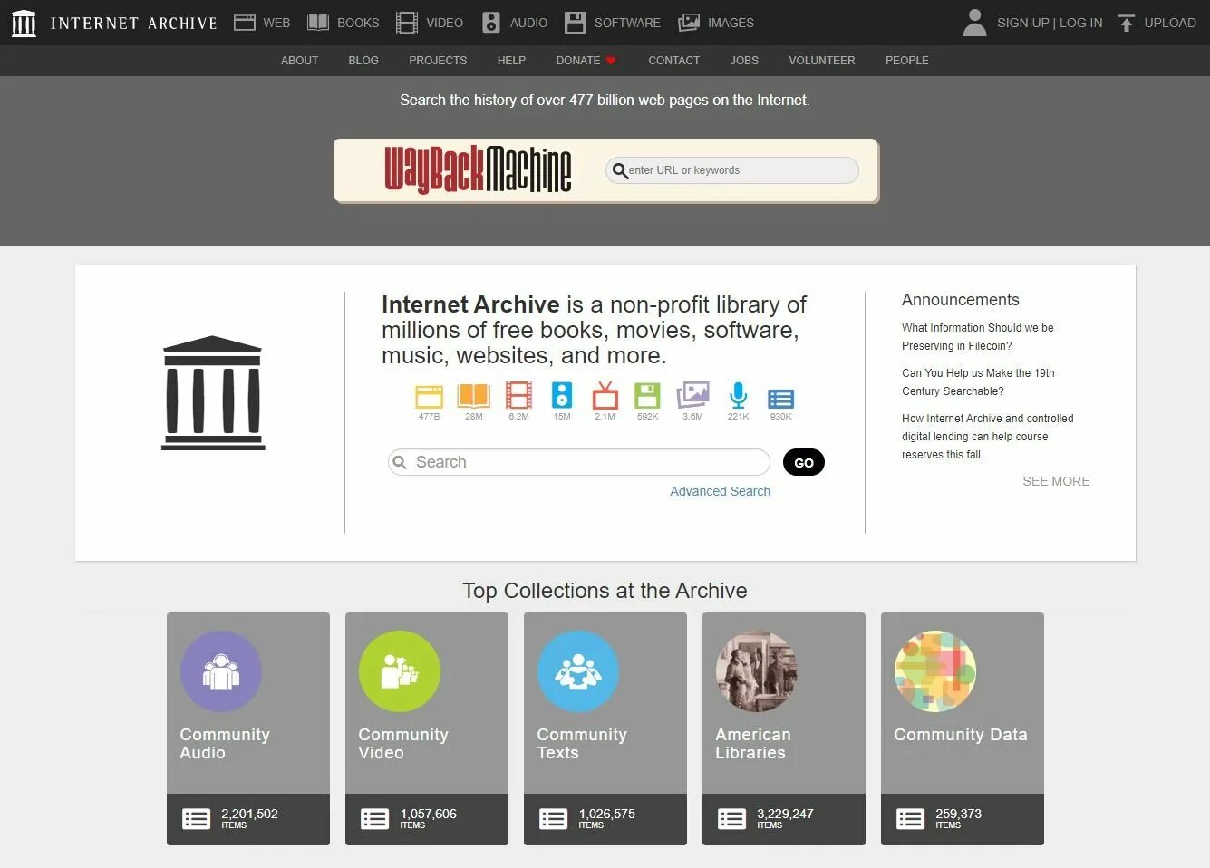This screenshot has height=868, width=1210.
Task: Click the large Internet Archive temple logo
Action: pos(213,393)
